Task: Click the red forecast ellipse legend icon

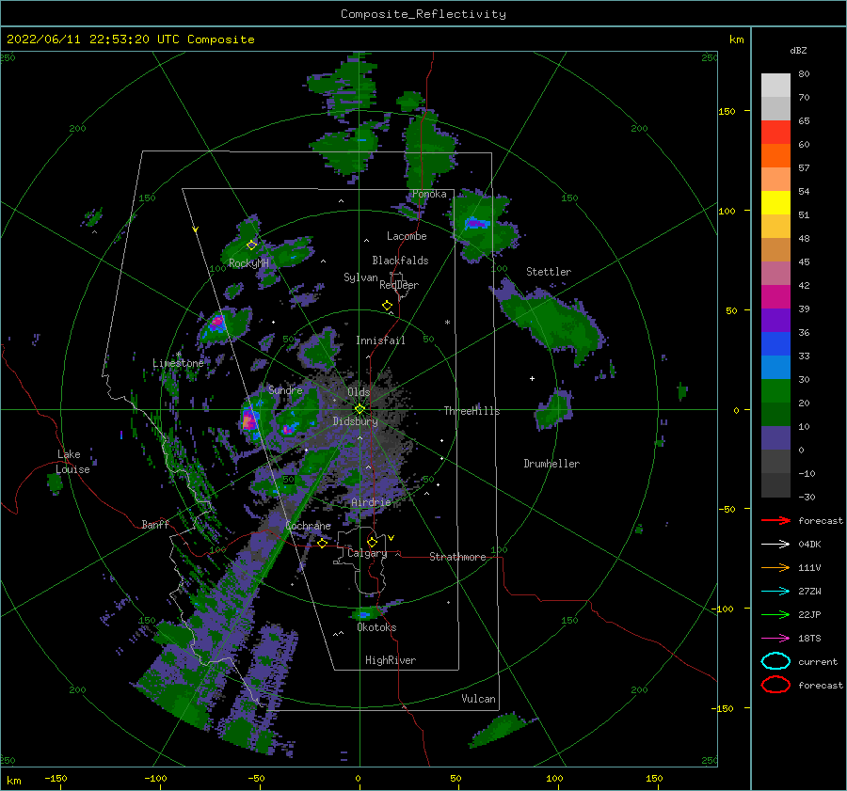Action: pos(775,685)
